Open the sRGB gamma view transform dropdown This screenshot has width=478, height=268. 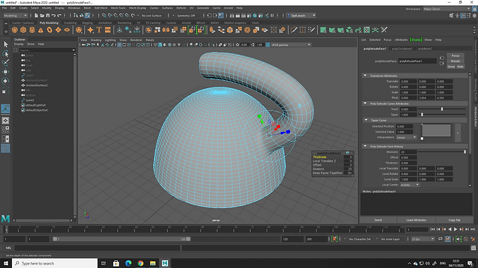[x=291, y=44]
